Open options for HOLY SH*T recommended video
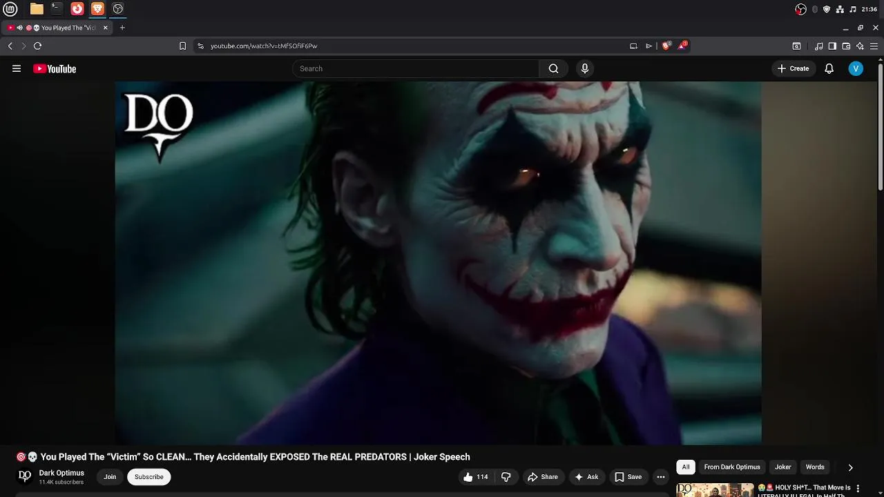This screenshot has width=884, height=497. pos(858,489)
